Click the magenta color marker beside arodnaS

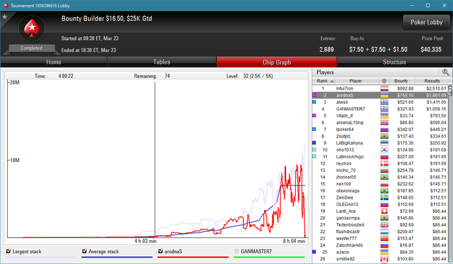[x=314, y=95]
